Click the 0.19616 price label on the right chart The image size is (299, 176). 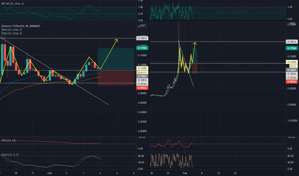(x=292, y=42)
